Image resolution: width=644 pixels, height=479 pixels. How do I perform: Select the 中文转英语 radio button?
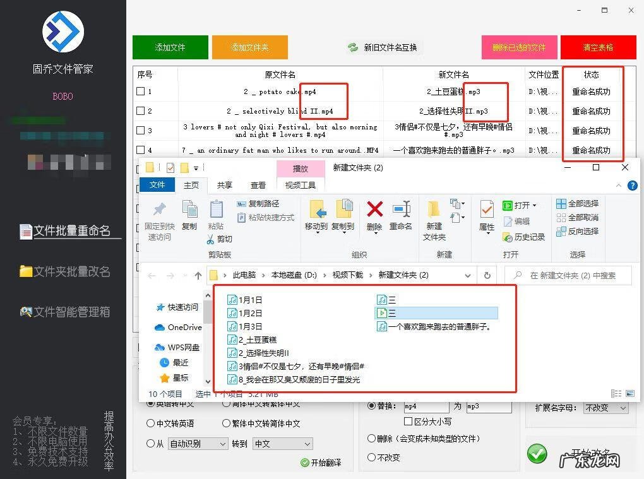coord(151,423)
